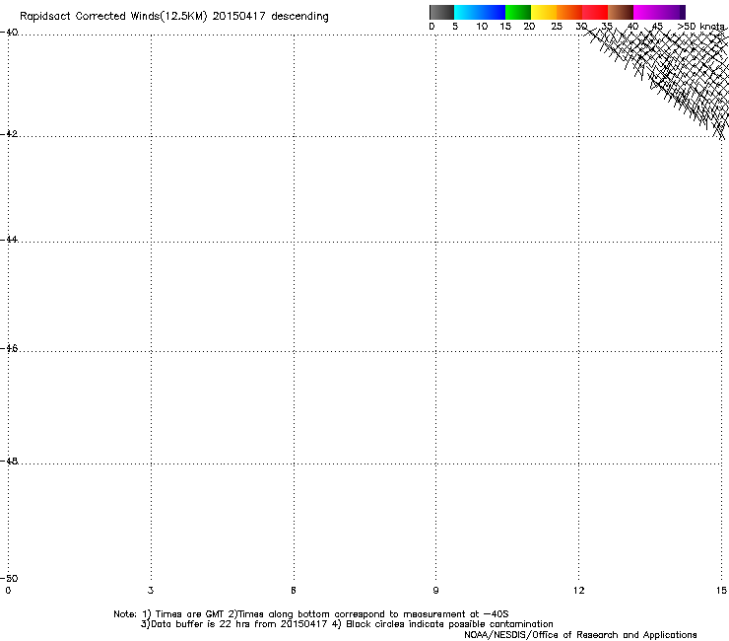Click the '9' longitude label on bottom axis
The height and width of the screenshot is (641, 729).
click(x=435, y=591)
